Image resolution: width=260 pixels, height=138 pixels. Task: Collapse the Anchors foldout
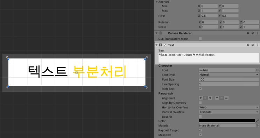coord(156,2)
